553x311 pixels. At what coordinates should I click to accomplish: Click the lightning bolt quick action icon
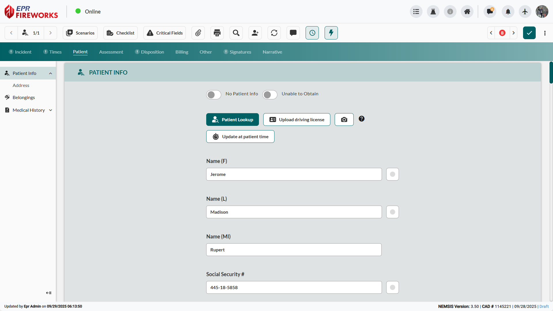click(x=331, y=33)
